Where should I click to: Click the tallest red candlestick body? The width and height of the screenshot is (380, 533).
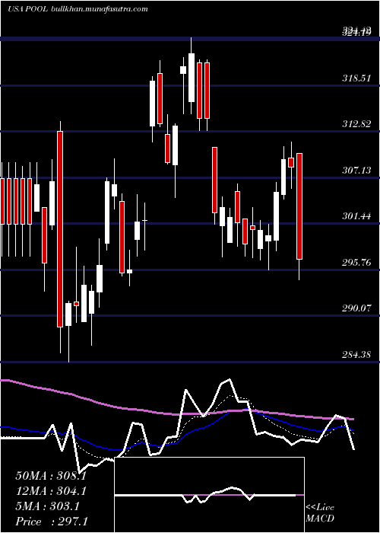60,229
